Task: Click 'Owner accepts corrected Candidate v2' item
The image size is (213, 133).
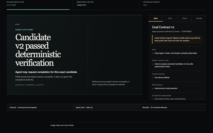Action: point(174,65)
